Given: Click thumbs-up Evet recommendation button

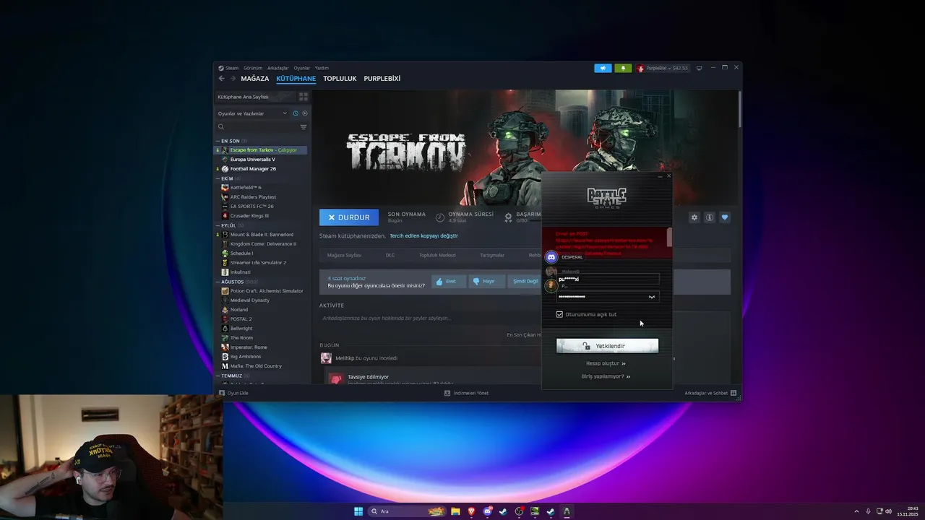Looking at the screenshot, I should pyautogui.click(x=449, y=281).
